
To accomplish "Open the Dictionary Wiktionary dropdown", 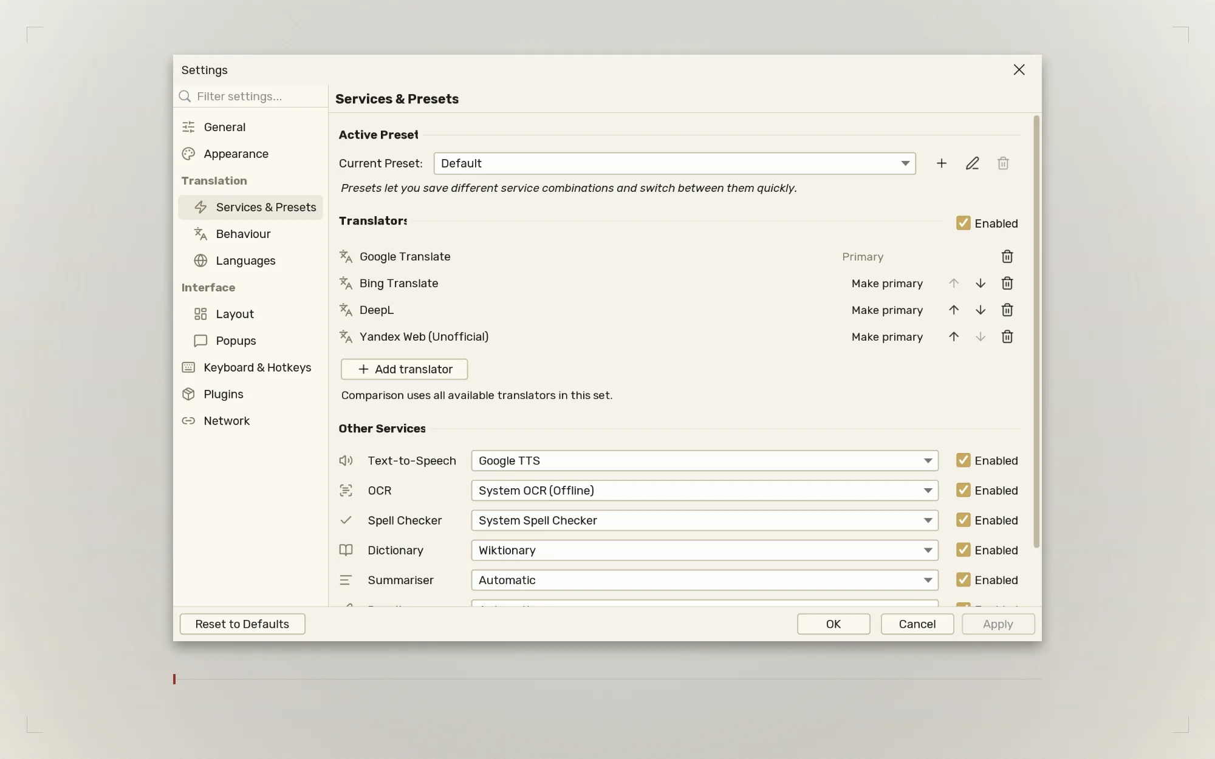I will (x=705, y=550).
